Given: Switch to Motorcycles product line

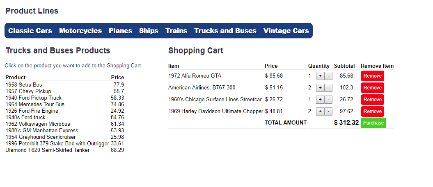Looking at the screenshot, I should (80, 31).
